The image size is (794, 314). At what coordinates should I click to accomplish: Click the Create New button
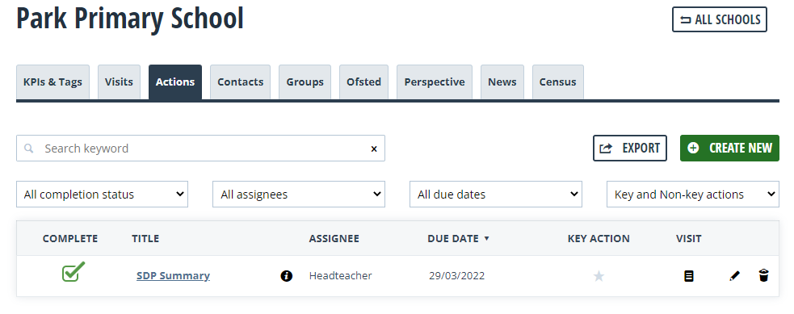pos(729,149)
